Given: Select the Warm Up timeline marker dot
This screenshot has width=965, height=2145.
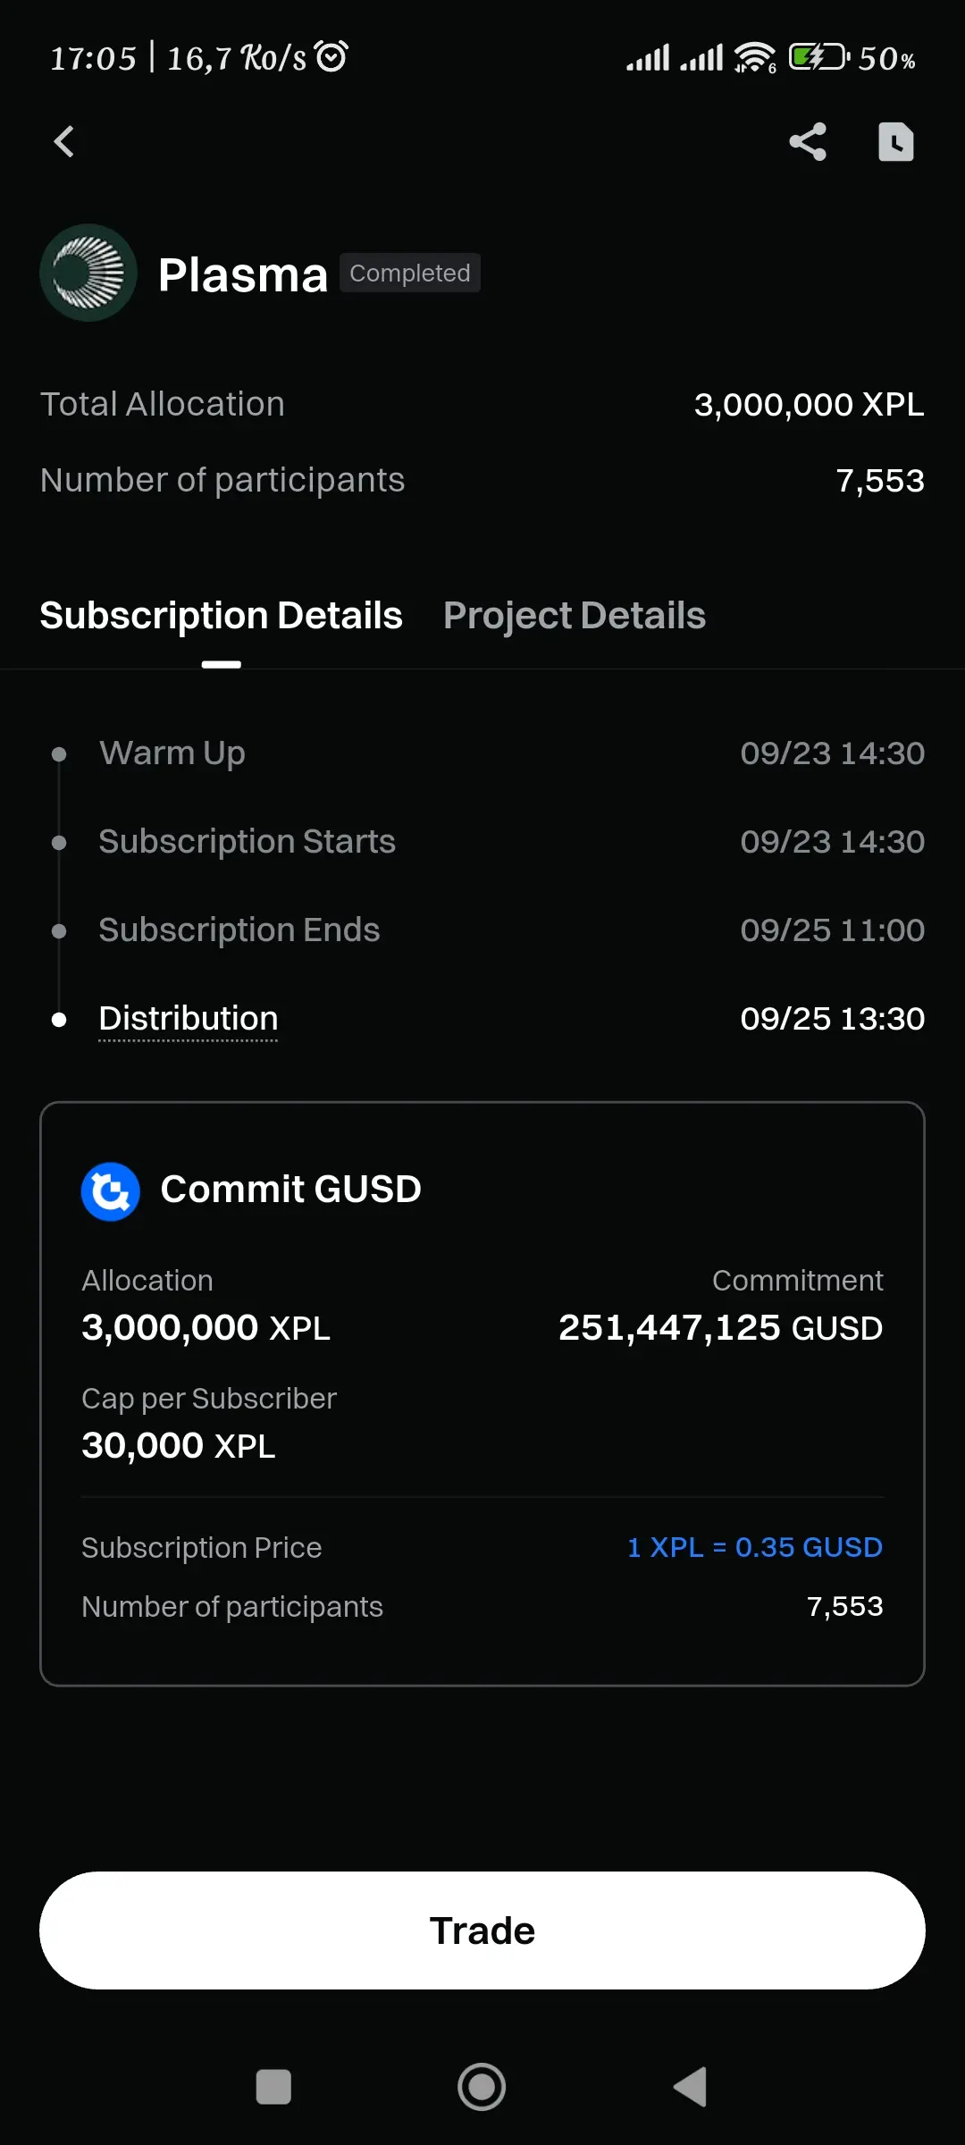Looking at the screenshot, I should [59, 753].
